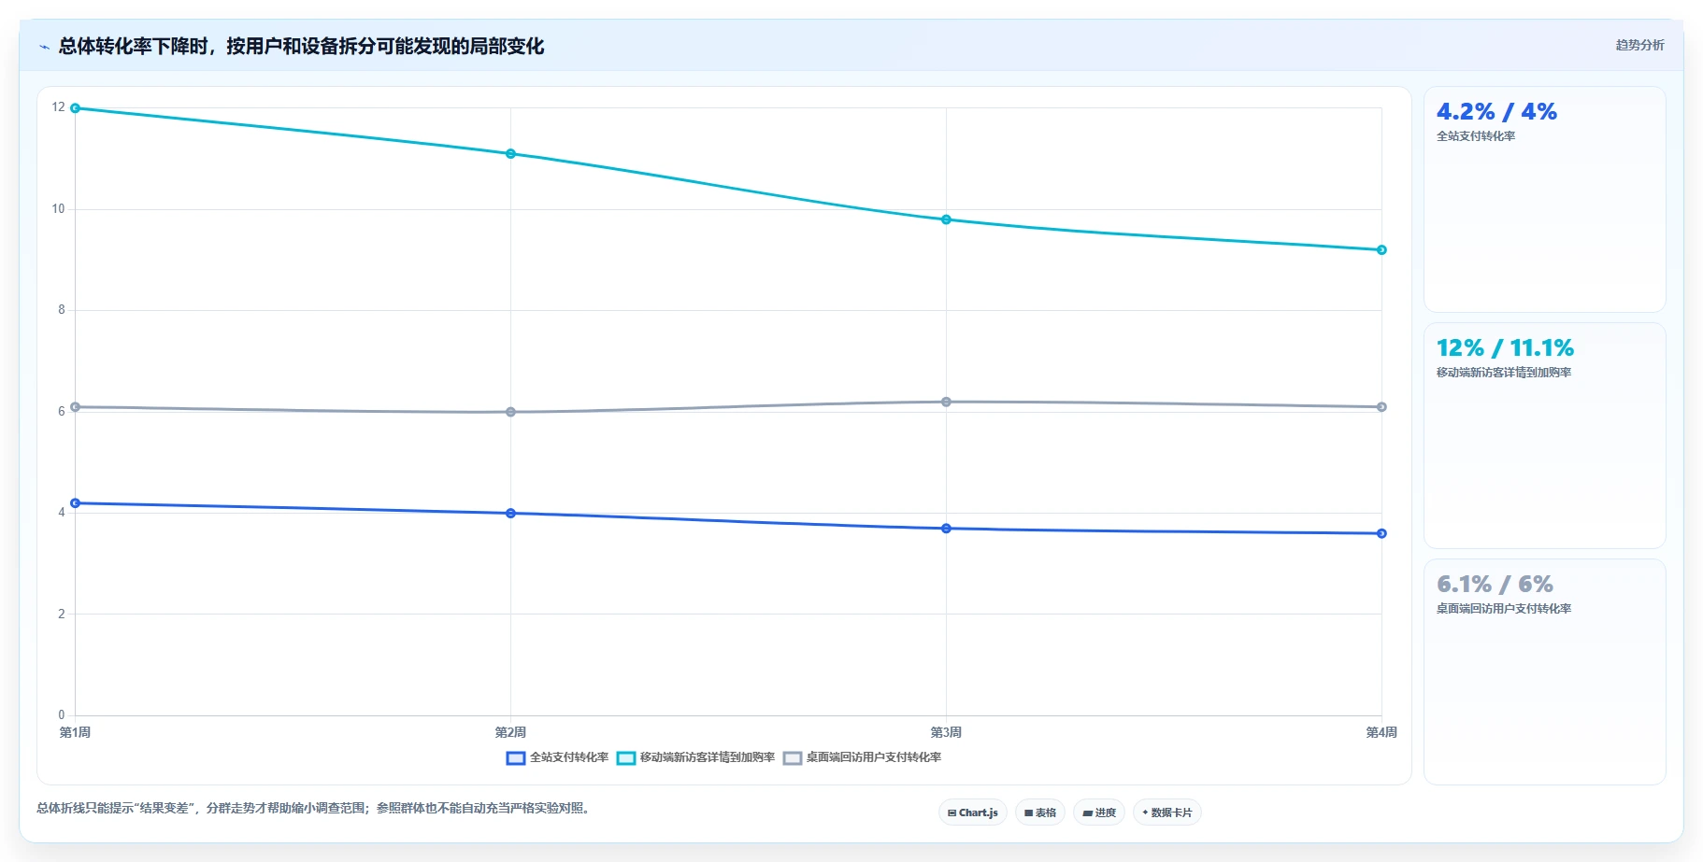1703x862 pixels.
Task: Toggle the 移动端新访客详情到加购率 legend item
Action: tap(695, 757)
